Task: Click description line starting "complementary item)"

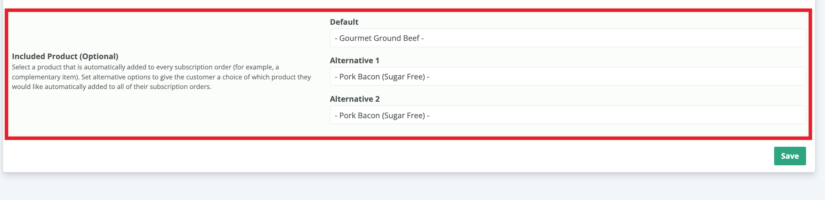Action: click(x=161, y=77)
